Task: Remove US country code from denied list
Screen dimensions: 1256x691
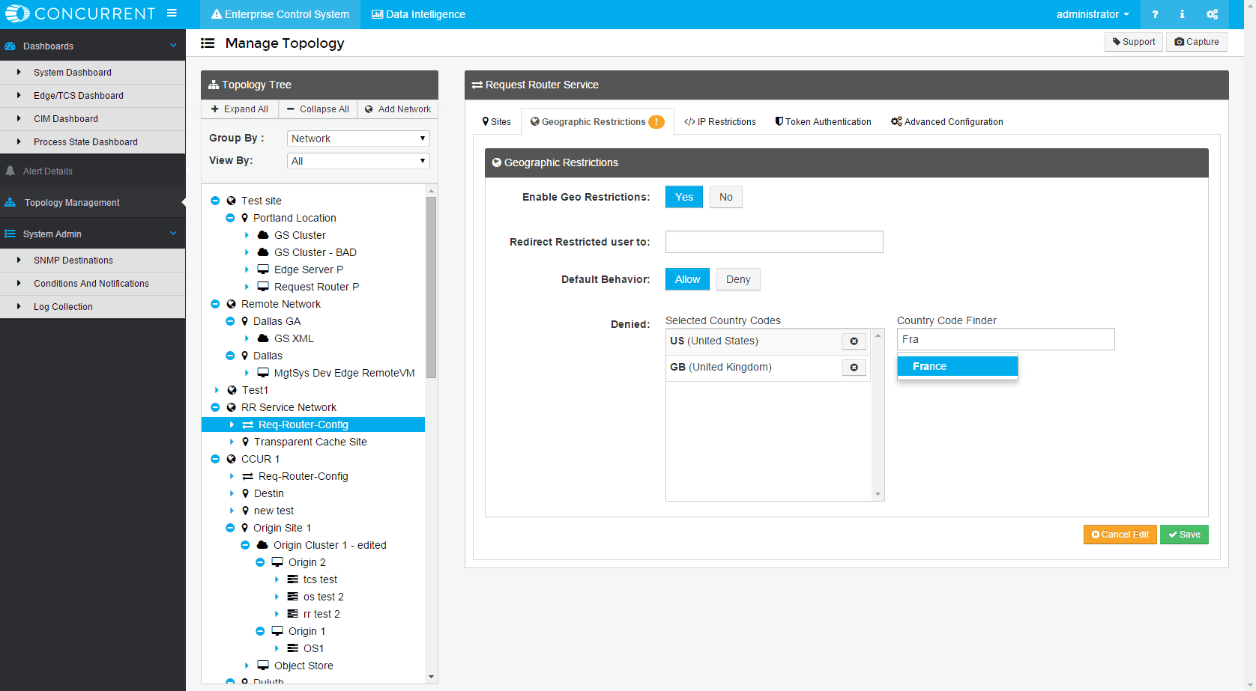Action: click(854, 341)
